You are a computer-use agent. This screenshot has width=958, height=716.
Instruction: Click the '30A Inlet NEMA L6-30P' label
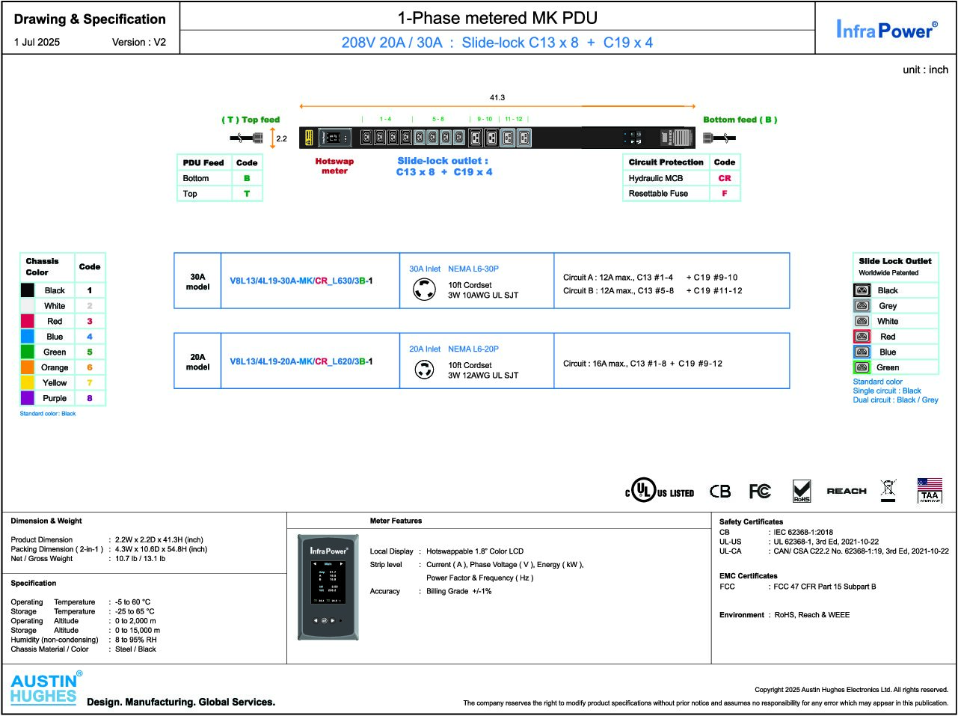pyautogui.click(x=454, y=269)
